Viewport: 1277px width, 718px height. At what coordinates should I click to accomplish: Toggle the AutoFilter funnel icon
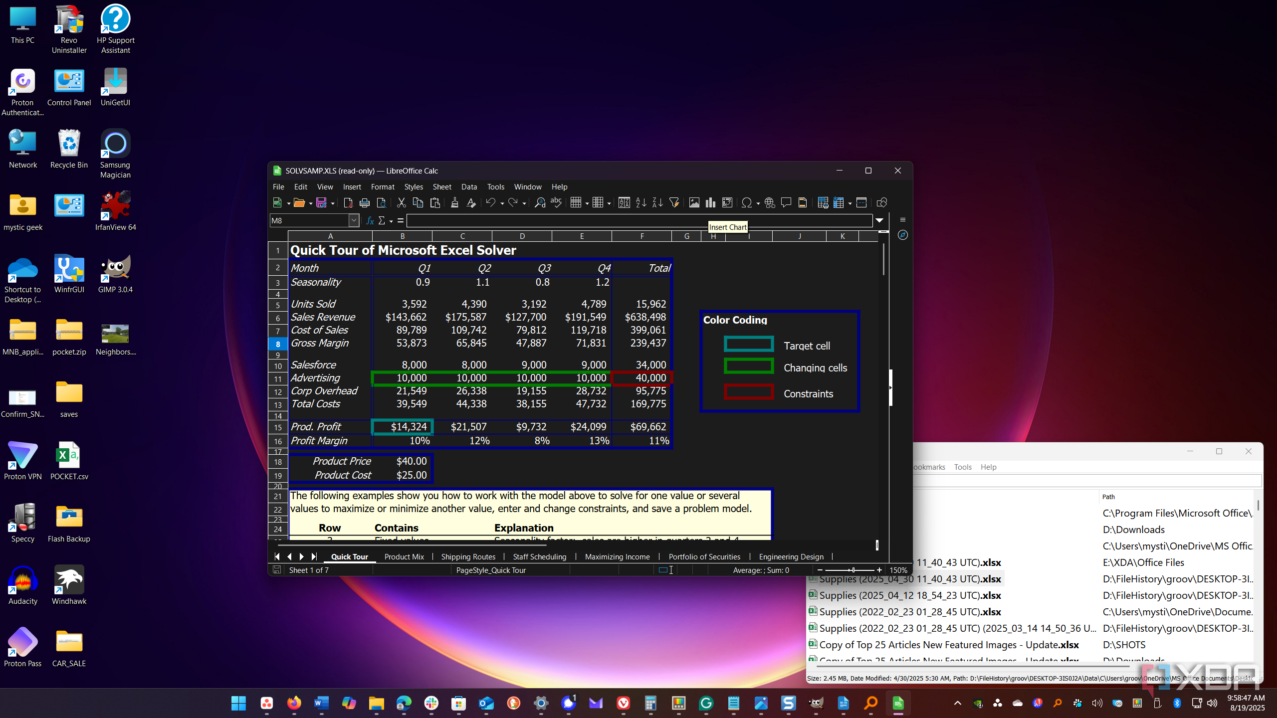coord(674,203)
